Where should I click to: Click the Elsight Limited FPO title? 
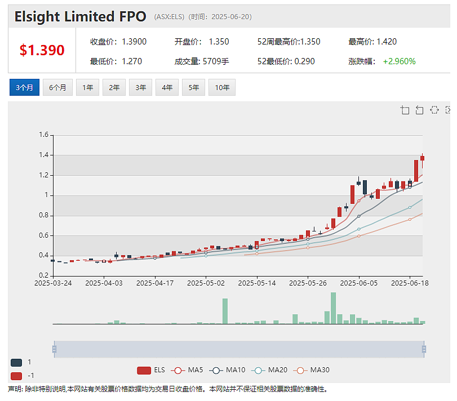tap(81, 16)
